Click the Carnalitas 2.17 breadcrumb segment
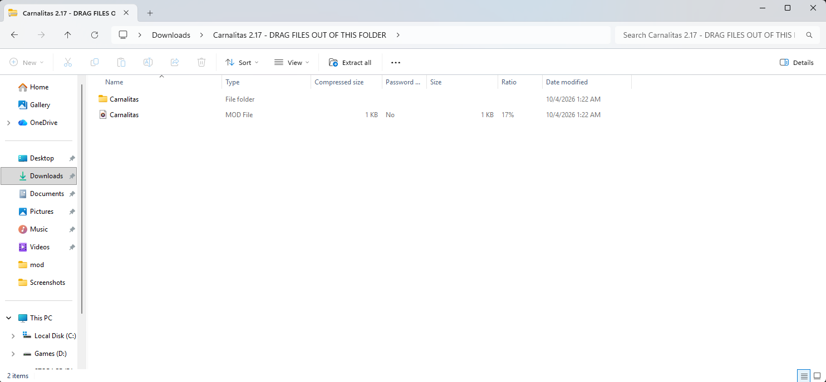The width and height of the screenshot is (826, 382). 299,35
